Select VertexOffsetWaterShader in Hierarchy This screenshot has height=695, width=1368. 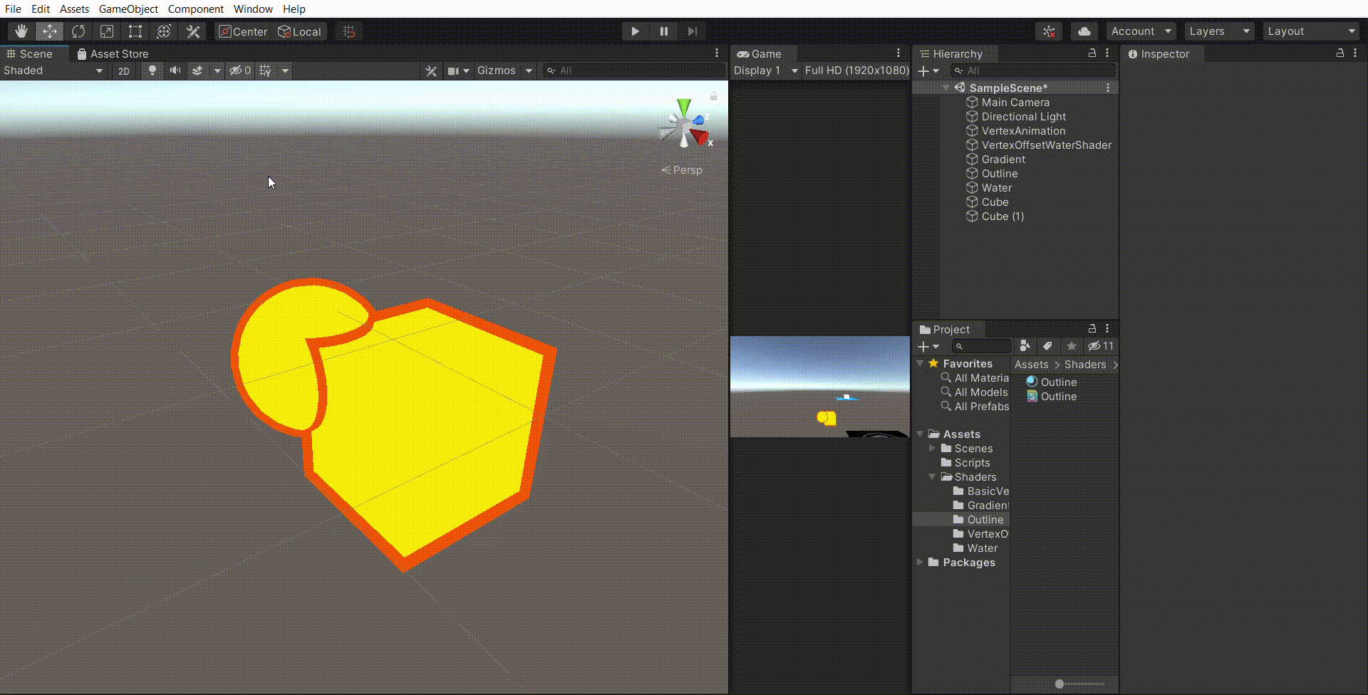[x=1038, y=145]
